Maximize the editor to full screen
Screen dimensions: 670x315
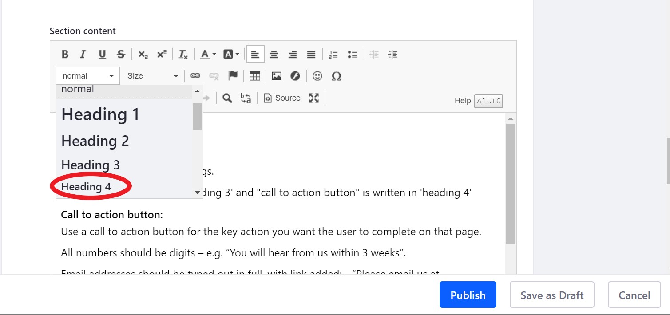click(314, 98)
